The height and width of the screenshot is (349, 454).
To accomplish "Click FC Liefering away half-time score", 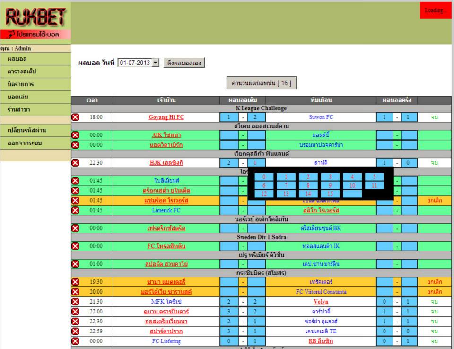I will click(409, 341).
